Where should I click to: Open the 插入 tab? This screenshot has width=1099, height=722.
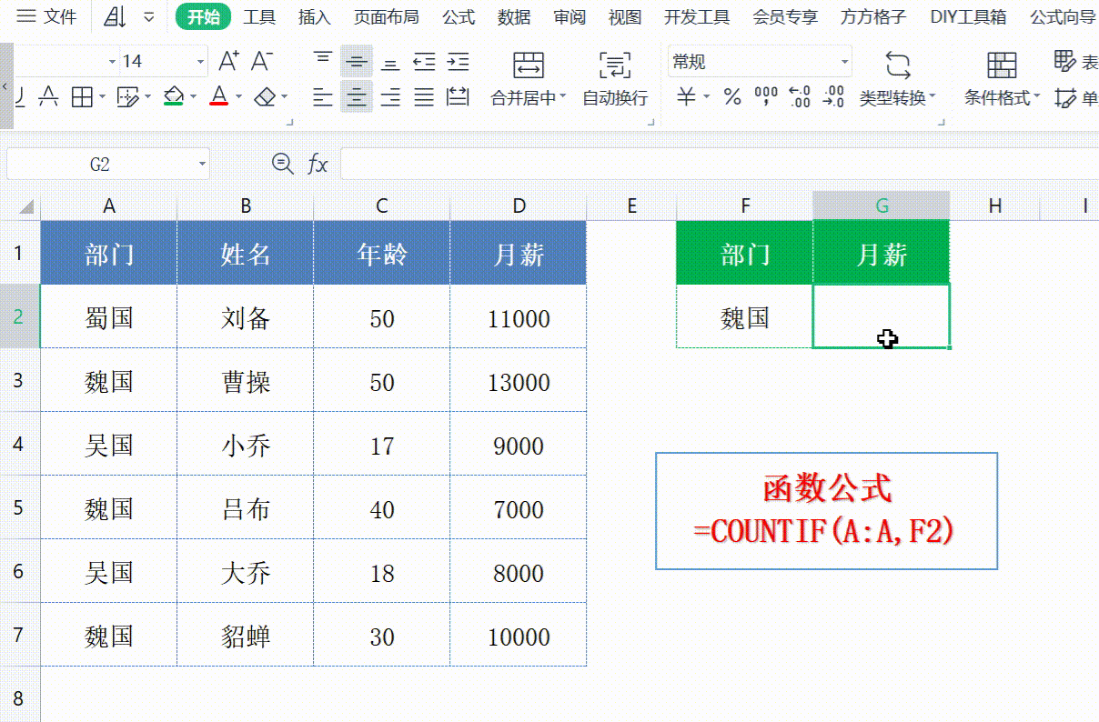click(x=315, y=16)
